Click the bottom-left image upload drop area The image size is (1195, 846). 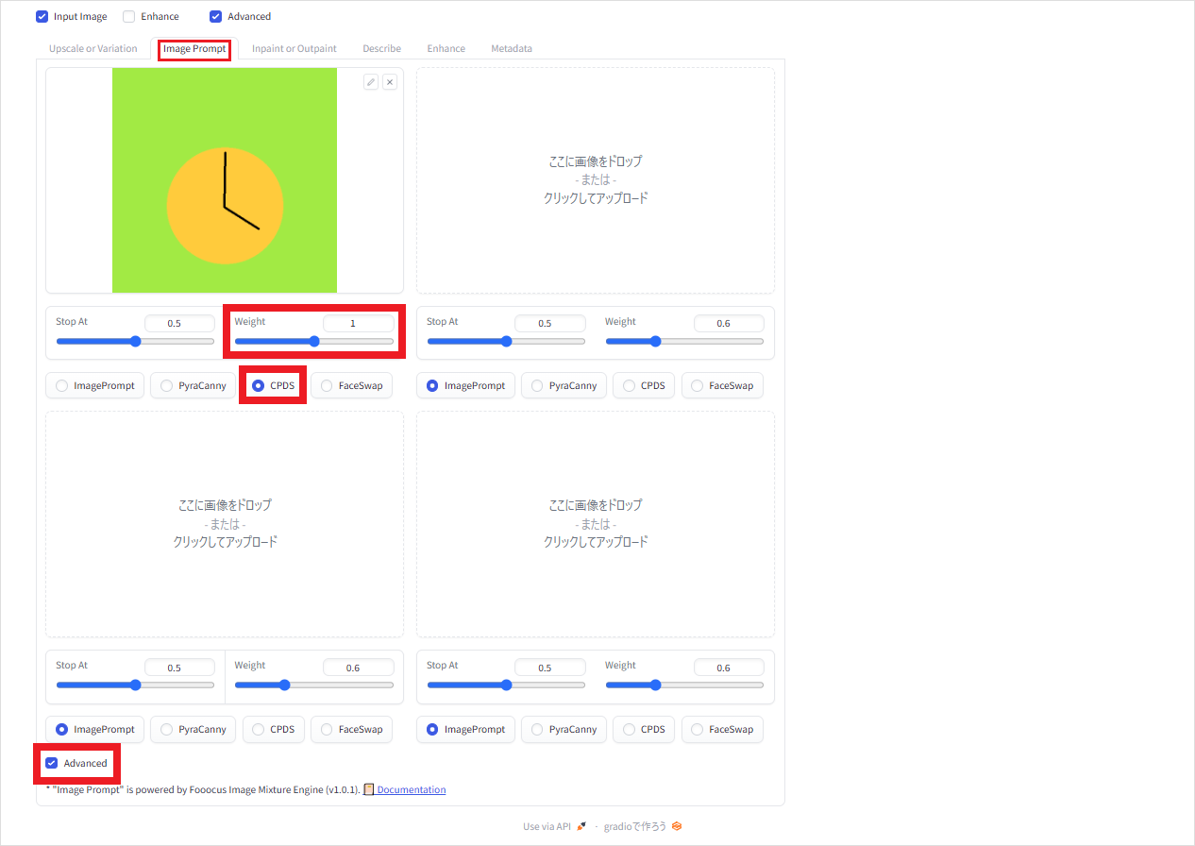click(225, 524)
